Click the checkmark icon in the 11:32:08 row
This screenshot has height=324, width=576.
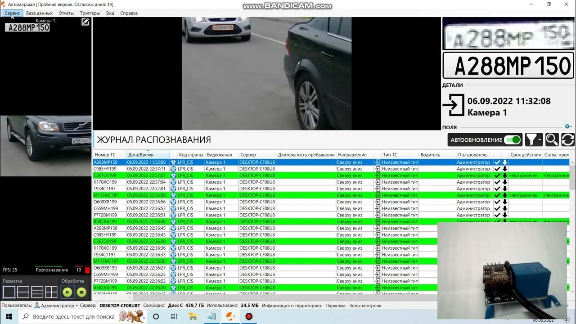[x=497, y=162]
